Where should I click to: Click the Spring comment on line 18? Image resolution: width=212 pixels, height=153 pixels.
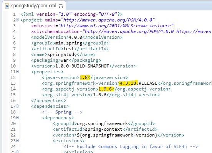62,112
